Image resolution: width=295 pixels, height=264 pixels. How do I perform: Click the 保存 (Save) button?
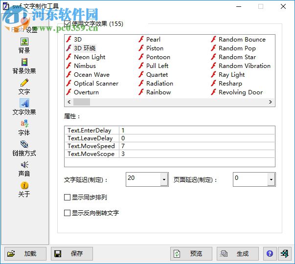click(x=72, y=253)
